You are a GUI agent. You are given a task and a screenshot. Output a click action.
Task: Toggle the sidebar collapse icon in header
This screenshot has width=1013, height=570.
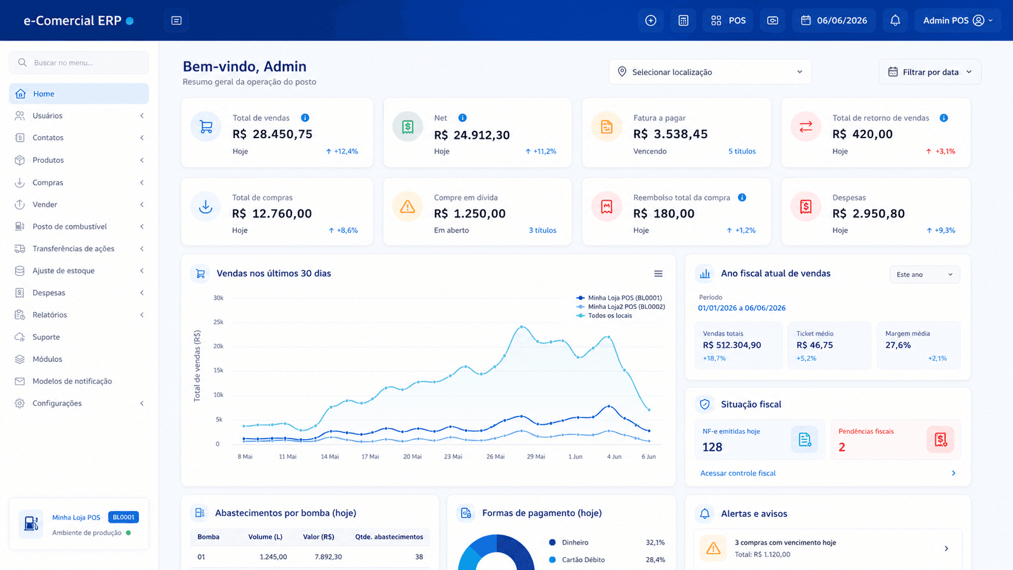(176, 21)
